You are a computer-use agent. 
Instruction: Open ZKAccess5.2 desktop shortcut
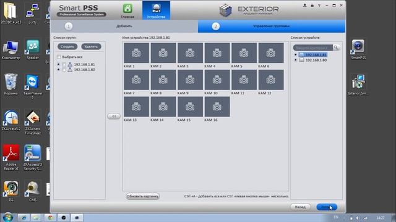11,120
